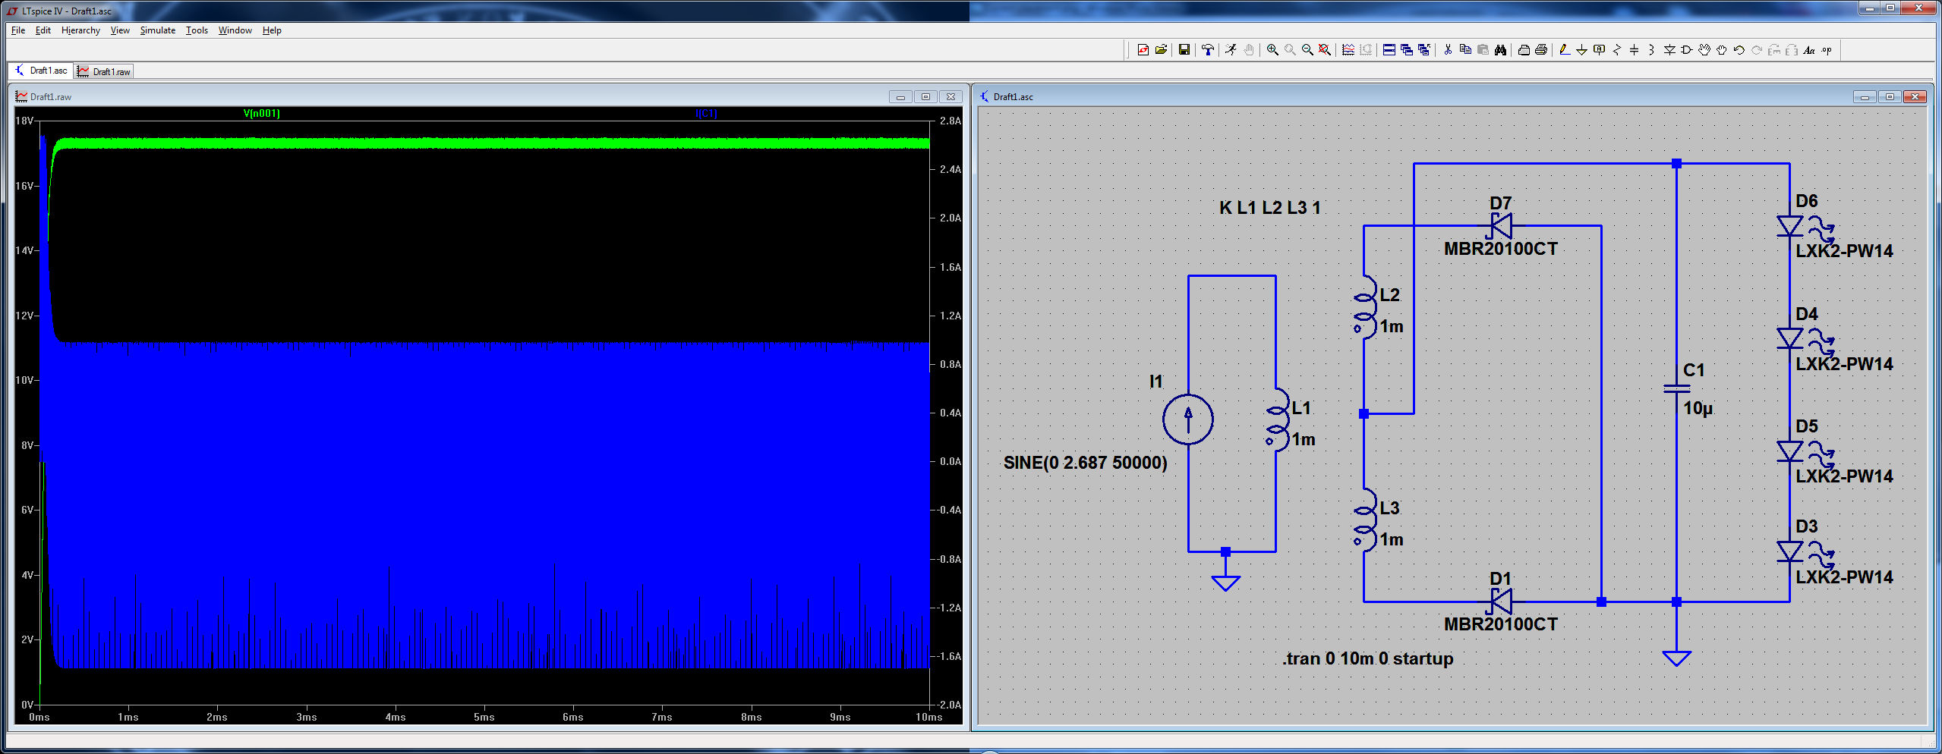Minimize the Draft1.asc schematic window
The height and width of the screenshot is (754, 1942).
pyautogui.click(x=1864, y=97)
